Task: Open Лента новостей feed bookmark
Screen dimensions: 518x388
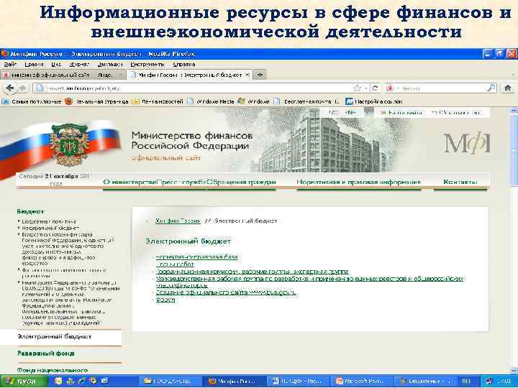Action: [x=158, y=101]
